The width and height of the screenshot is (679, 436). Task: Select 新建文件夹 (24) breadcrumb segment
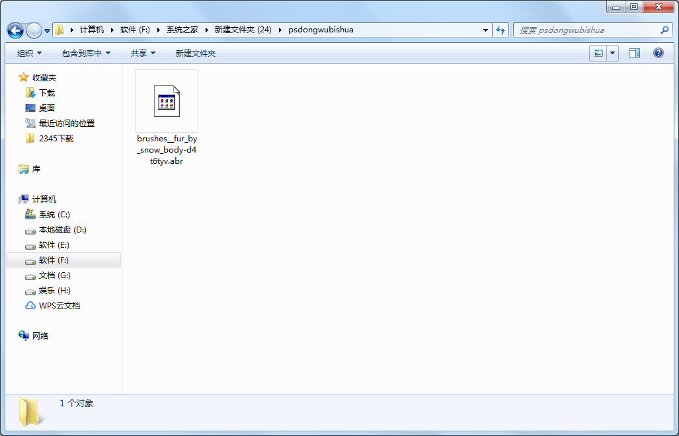243,30
